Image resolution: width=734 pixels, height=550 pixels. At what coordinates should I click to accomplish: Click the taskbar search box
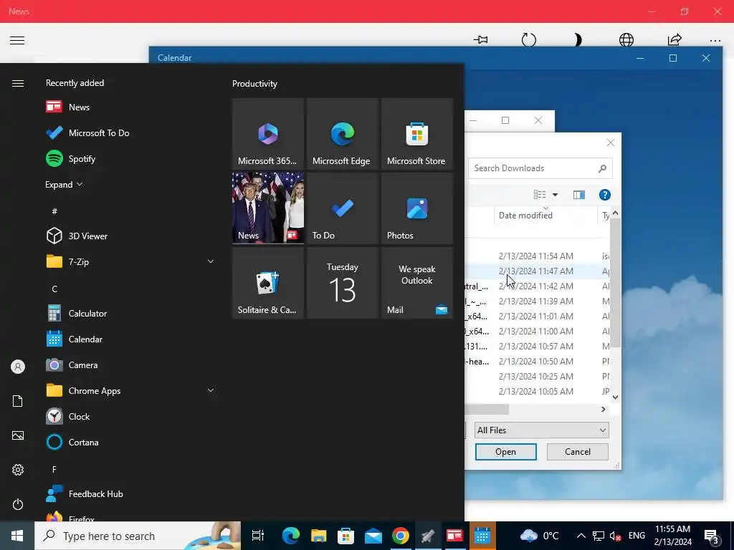coord(138,536)
